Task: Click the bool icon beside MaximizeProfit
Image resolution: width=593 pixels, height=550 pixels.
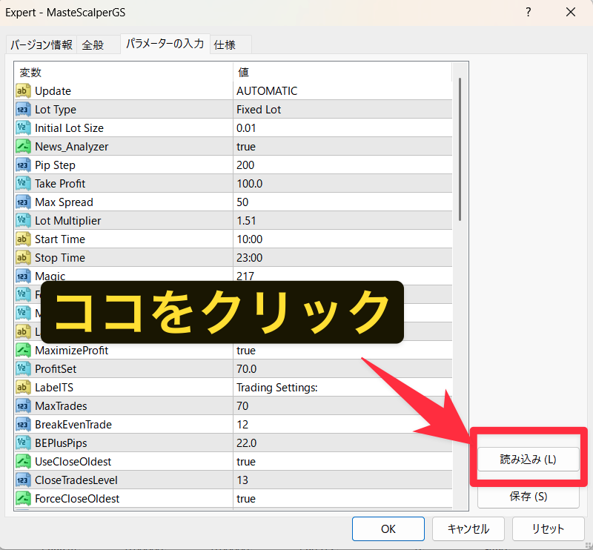Action: [x=23, y=351]
